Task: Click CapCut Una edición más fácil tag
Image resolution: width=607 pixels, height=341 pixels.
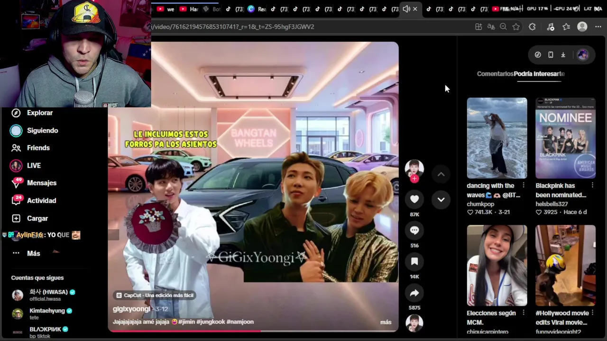Action: 155,295
